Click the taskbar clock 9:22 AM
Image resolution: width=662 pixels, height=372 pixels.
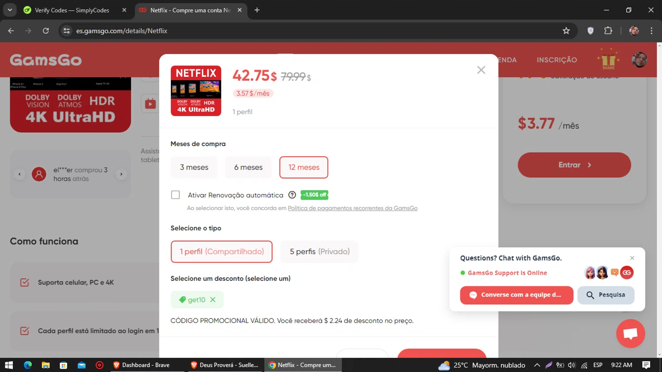(621, 365)
